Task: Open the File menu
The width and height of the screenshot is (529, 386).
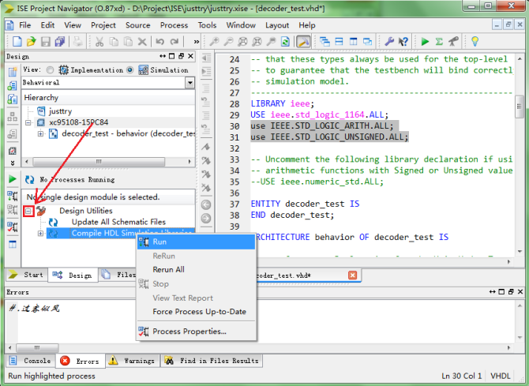Action: pos(25,25)
